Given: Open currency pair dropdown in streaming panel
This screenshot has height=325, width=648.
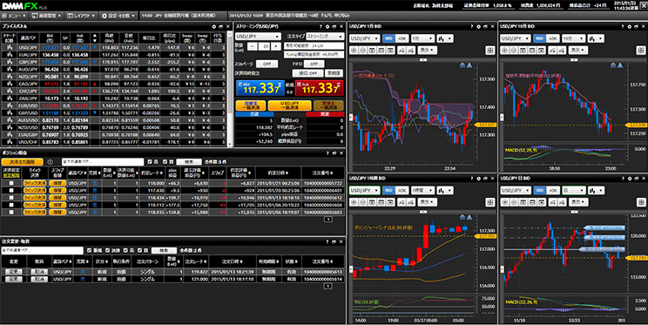Looking at the screenshot, I should 258,37.
